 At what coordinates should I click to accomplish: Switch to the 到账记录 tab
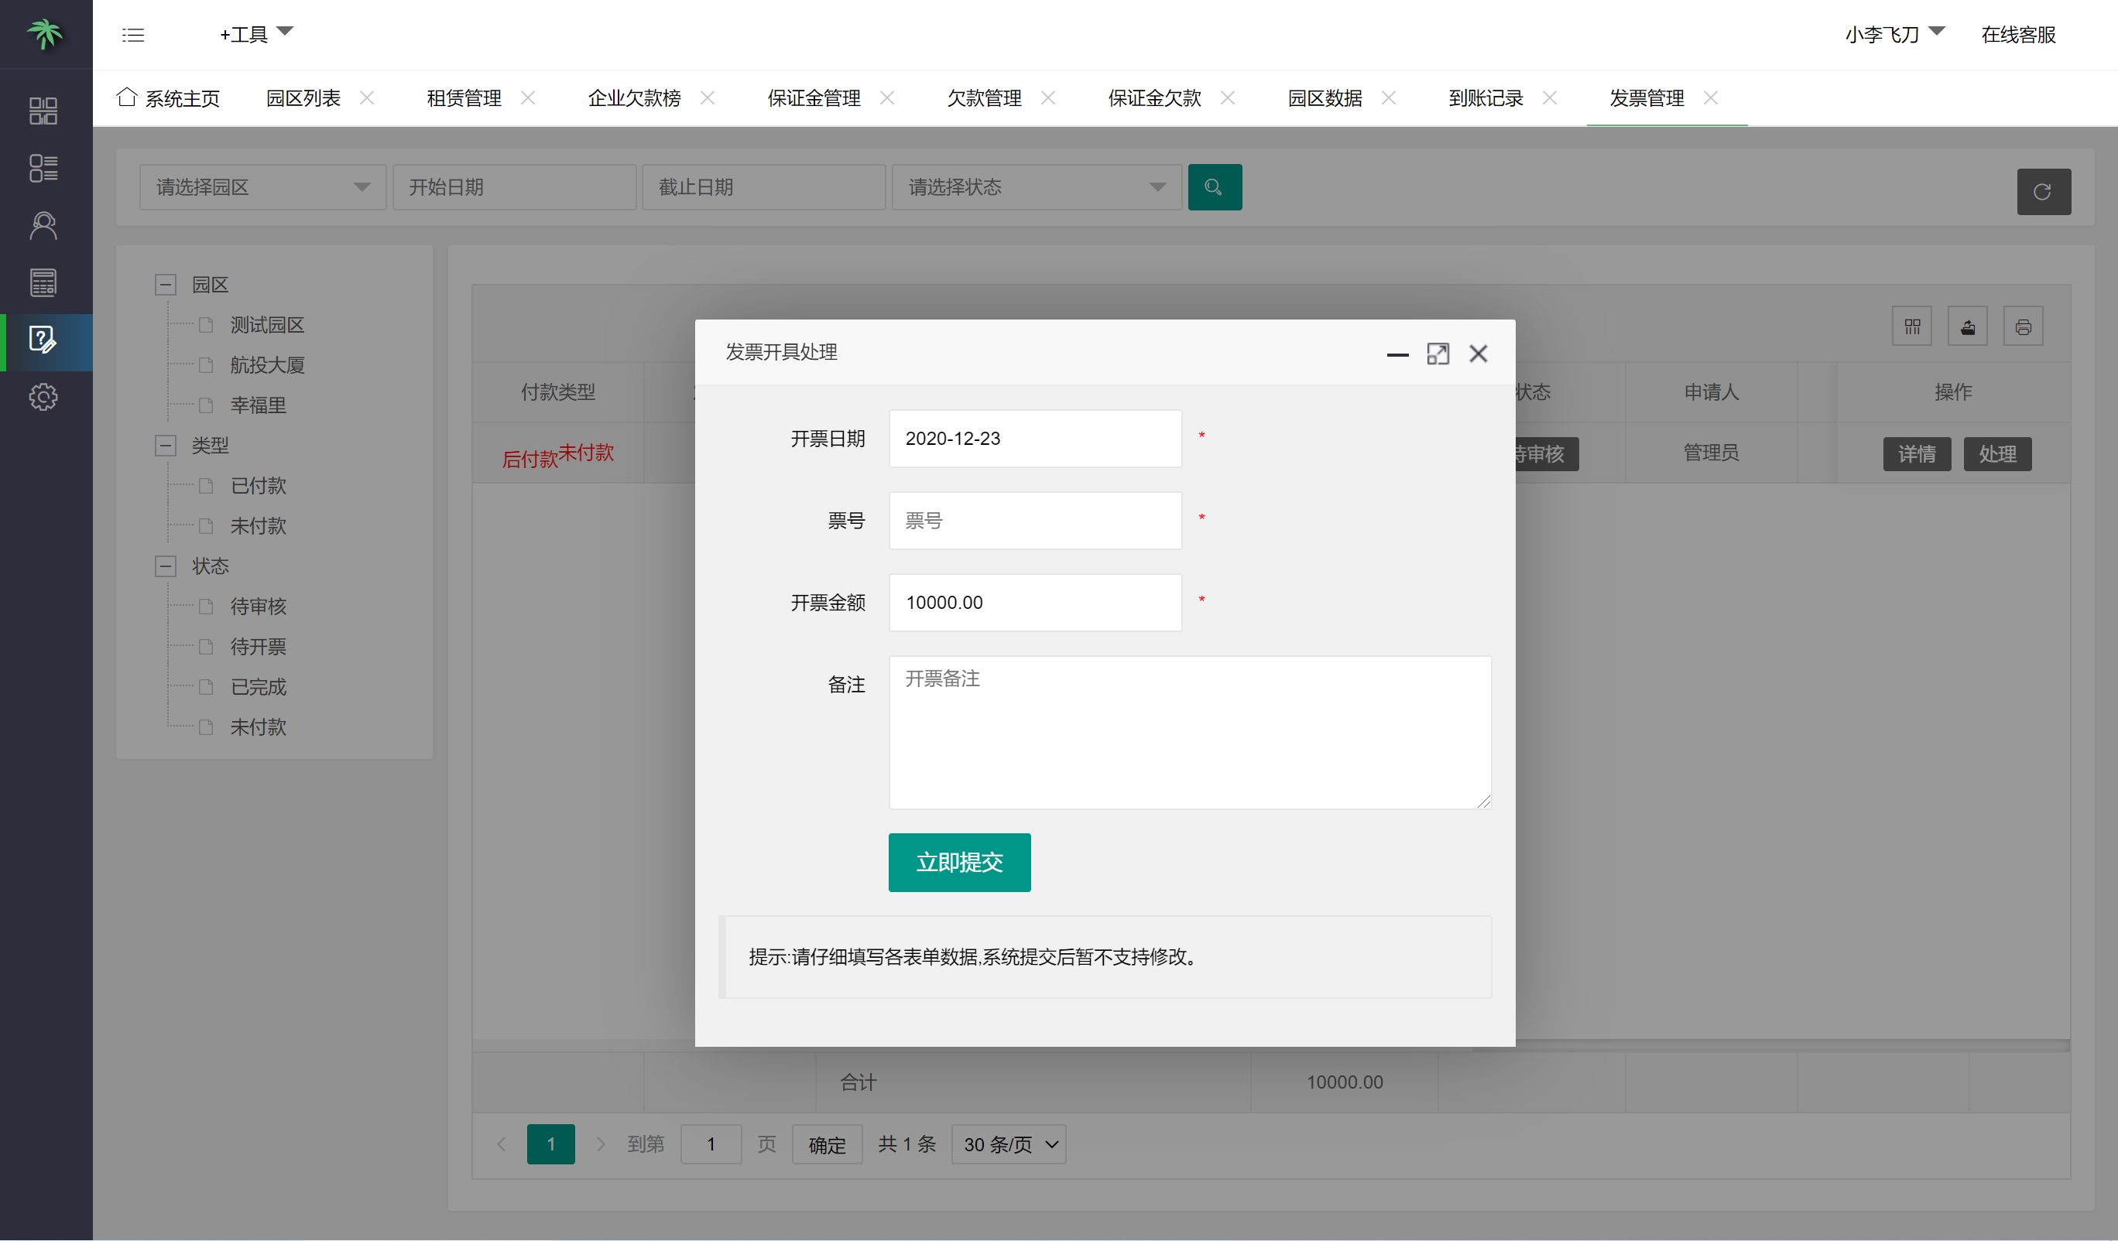[x=1486, y=97]
